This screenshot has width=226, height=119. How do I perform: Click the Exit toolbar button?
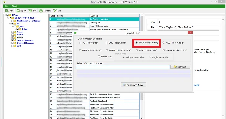point(57,11)
